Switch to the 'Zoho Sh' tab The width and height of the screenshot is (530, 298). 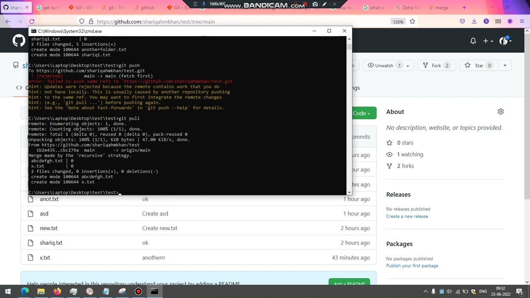pos(407,7)
